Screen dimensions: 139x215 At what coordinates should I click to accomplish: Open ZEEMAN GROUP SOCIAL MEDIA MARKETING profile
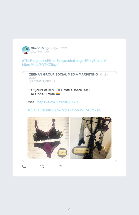[63, 74]
